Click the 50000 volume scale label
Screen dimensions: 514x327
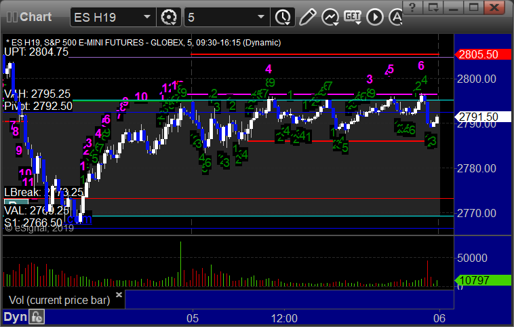click(472, 258)
